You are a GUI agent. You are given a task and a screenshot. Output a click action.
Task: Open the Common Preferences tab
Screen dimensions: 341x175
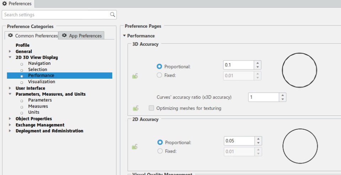[x=33, y=36]
